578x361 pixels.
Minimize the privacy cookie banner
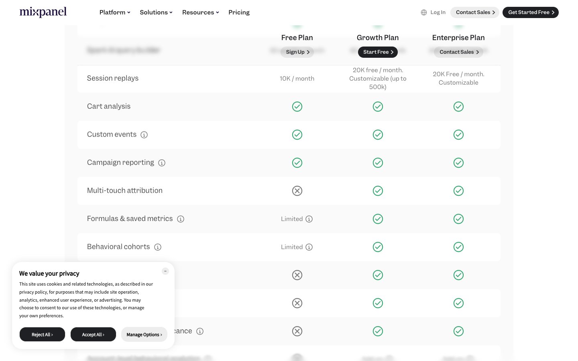pos(165,271)
